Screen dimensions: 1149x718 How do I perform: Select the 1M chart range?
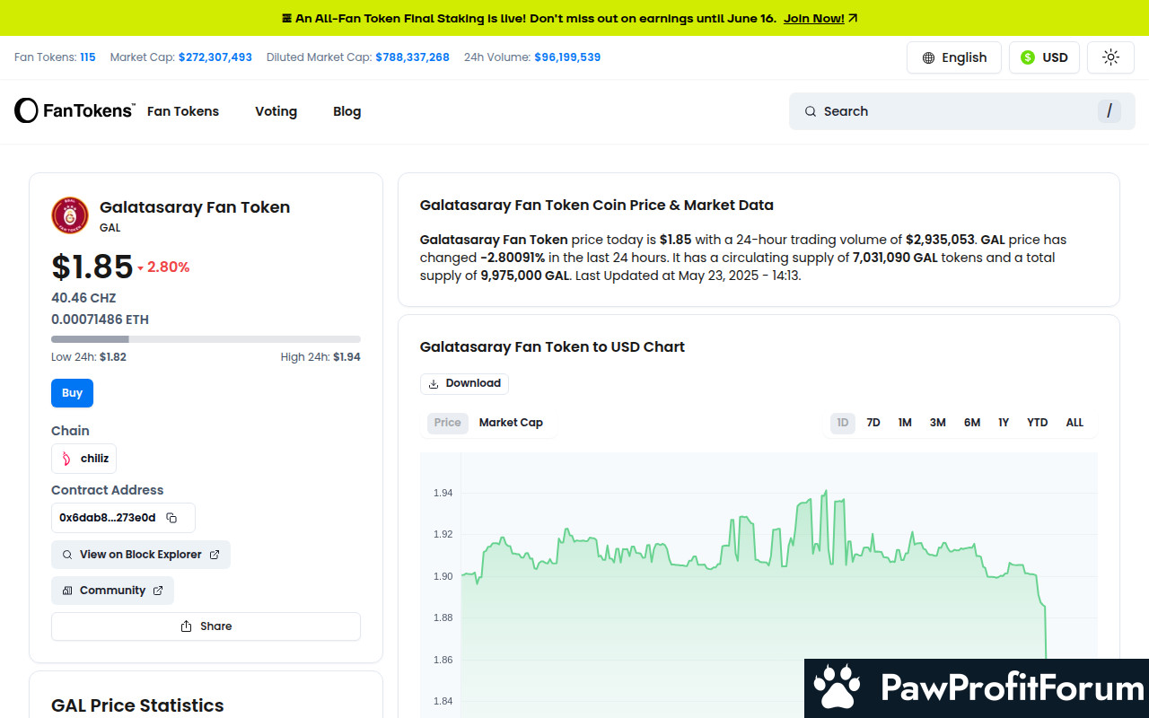pyautogui.click(x=905, y=423)
